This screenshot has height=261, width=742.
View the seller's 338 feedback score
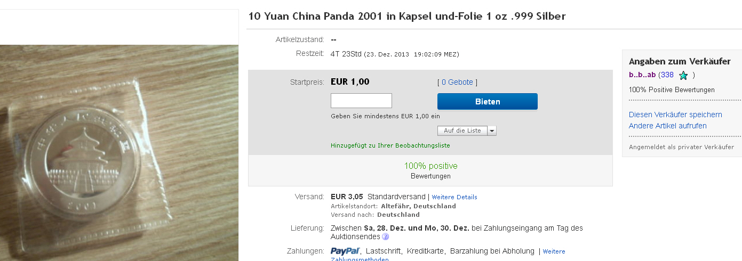click(x=667, y=75)
